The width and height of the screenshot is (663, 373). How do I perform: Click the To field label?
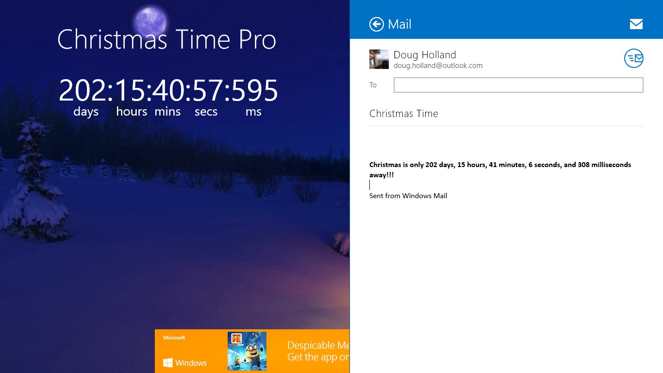(x=373, y=85)
